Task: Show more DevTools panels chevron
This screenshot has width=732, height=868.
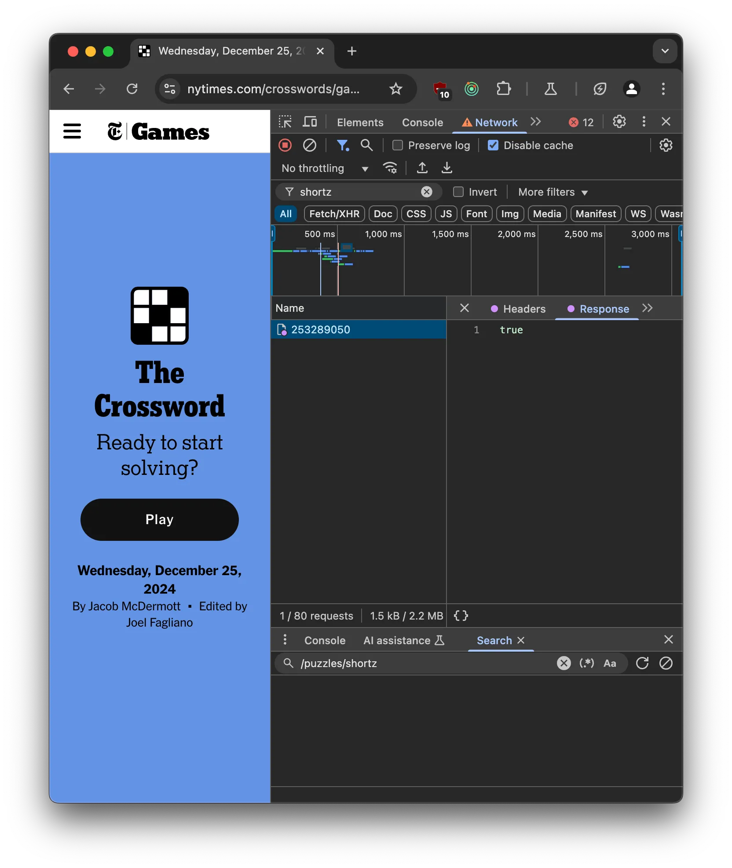Action: pos(535,122)
